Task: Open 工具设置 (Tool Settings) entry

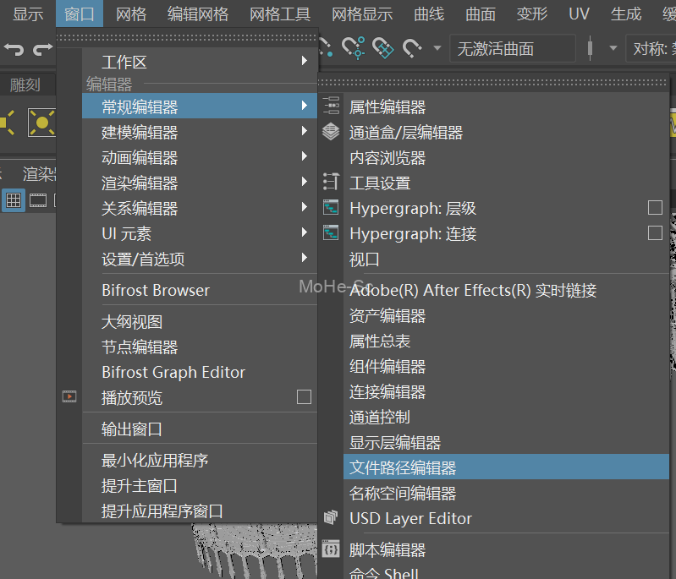Action: pyautogui.click(x=380, y=183)
